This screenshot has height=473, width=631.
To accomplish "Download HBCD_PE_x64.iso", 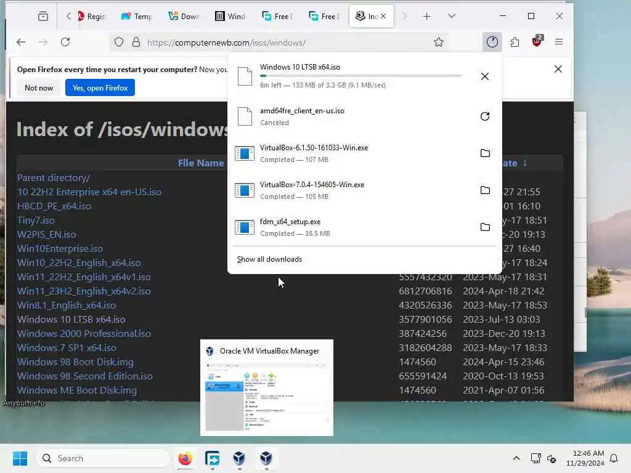I will [x=54, y=206].
